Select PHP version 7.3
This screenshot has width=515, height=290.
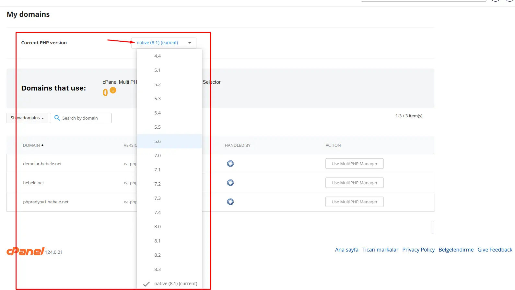169,198
